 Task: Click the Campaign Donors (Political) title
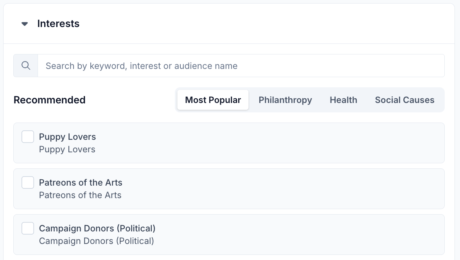coord(97,228)
